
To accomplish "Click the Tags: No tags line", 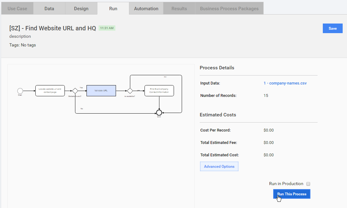I will tap(23, 45).
